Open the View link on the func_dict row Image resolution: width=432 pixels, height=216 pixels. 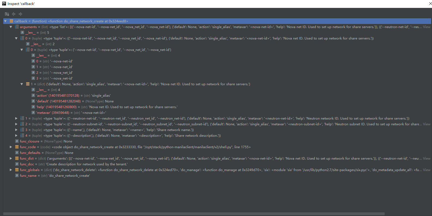[427, 158]
